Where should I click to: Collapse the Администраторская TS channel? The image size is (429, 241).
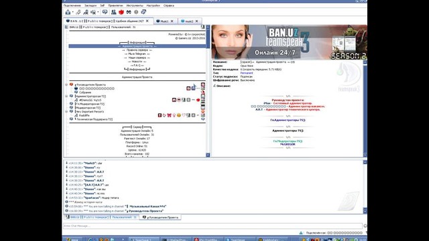coord(66,96)
